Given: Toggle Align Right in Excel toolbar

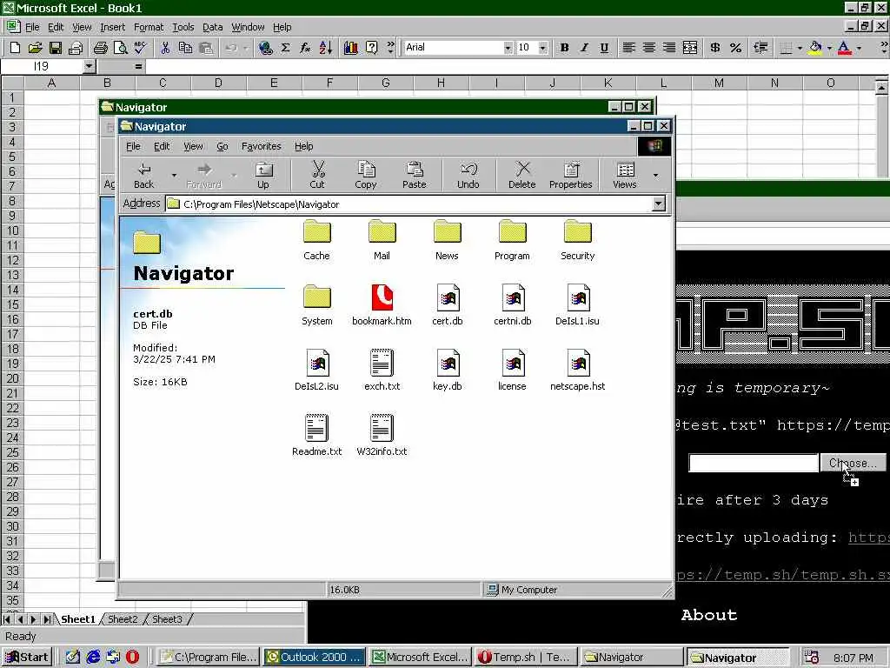Looking at the screenshot, I should [669, 49].
